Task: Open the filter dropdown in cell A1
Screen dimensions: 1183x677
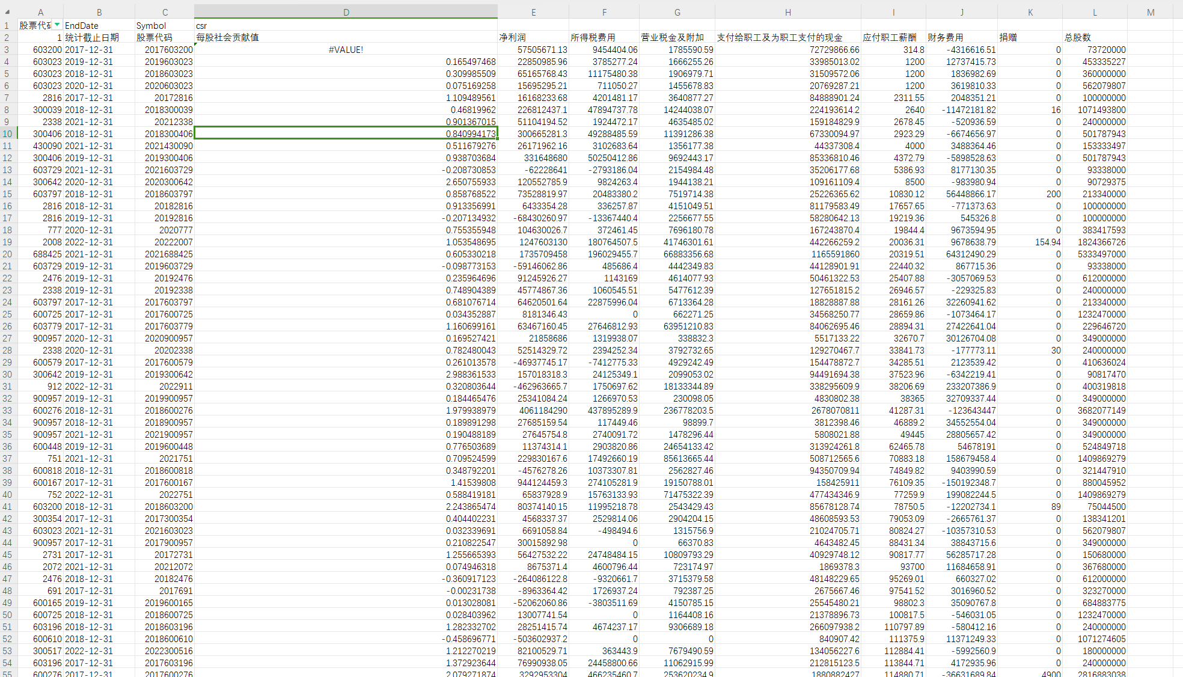Action: click(x=57, y=25)
